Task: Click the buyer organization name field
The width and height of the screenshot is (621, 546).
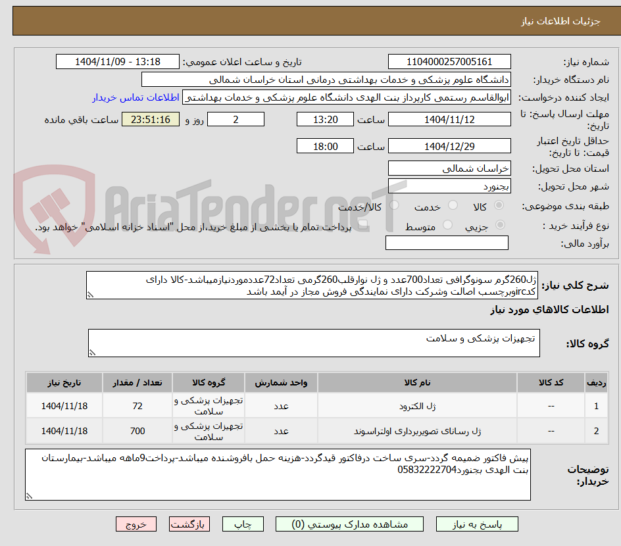Action: (x=326, y=80)
